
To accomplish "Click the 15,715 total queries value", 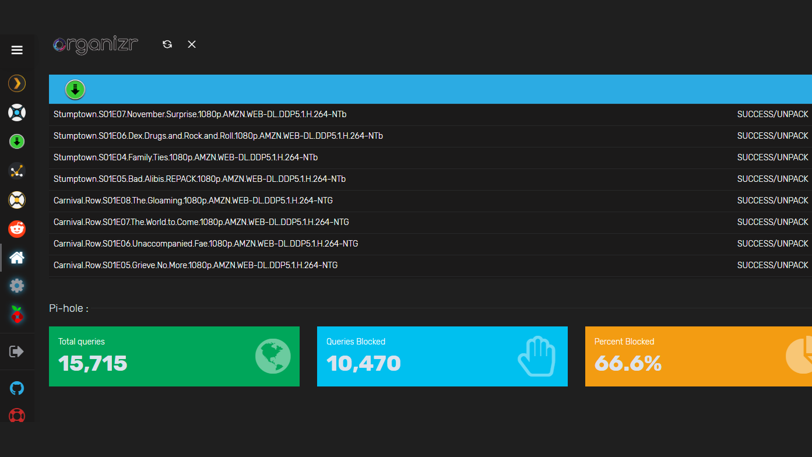I will 93,364.
